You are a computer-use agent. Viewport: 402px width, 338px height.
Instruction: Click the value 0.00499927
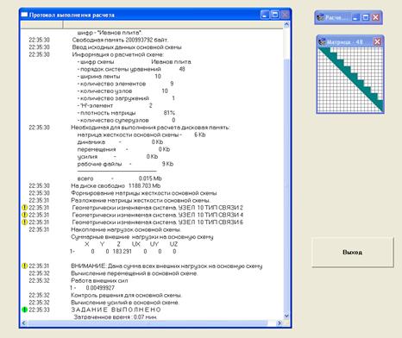tap(100, 288)
